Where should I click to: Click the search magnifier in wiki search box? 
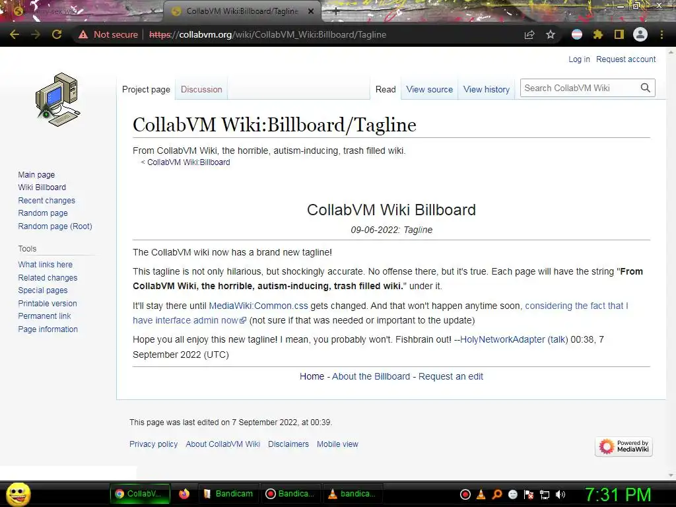coord(645,88)
